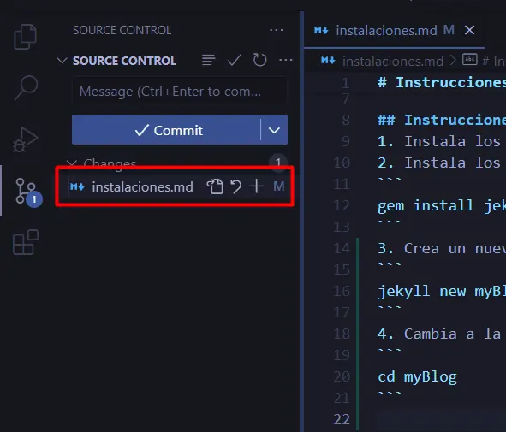Click the '1. Instala los' line in editor
506x432 pixels.
tap(439, 141)
